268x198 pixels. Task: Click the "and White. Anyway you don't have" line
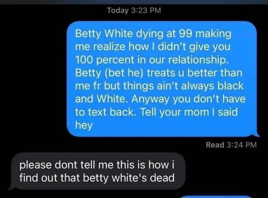(160, 99)
